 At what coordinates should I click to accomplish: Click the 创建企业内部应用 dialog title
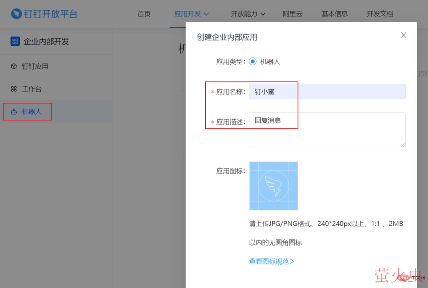point(227,37)
